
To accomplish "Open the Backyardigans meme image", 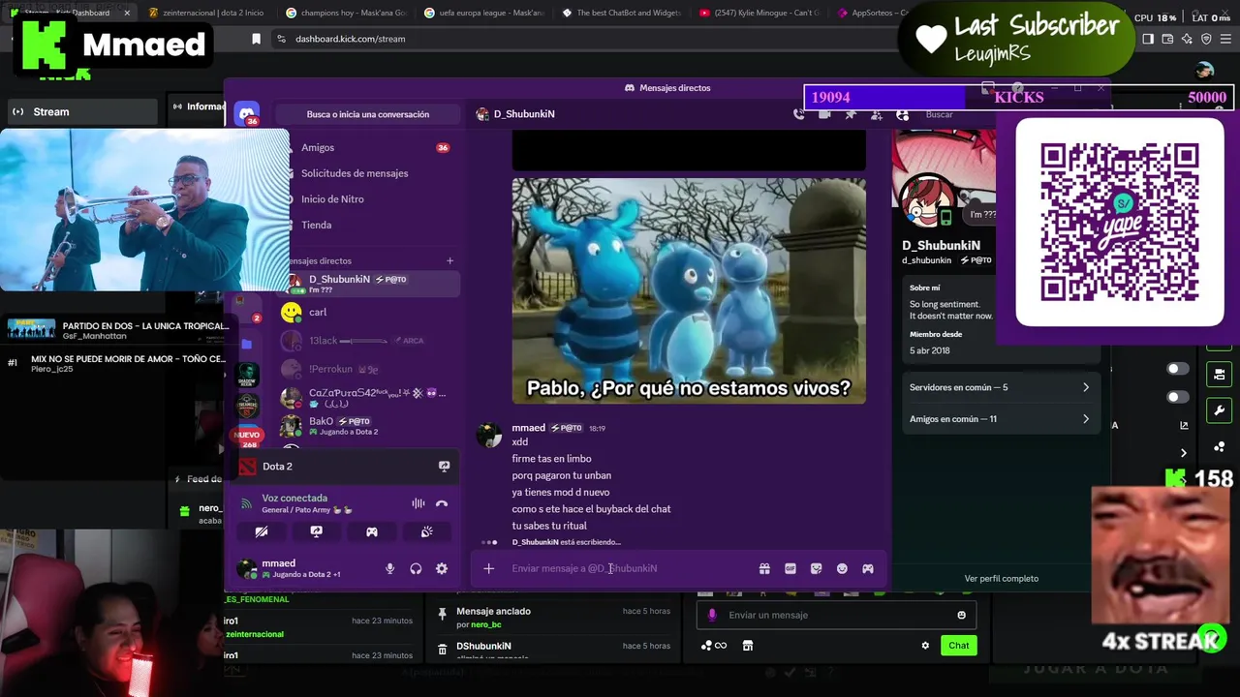I will [689, 290].
